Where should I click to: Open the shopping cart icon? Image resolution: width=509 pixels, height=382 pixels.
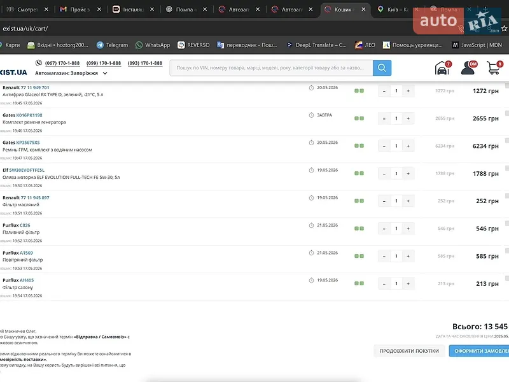tap(494, 68)
